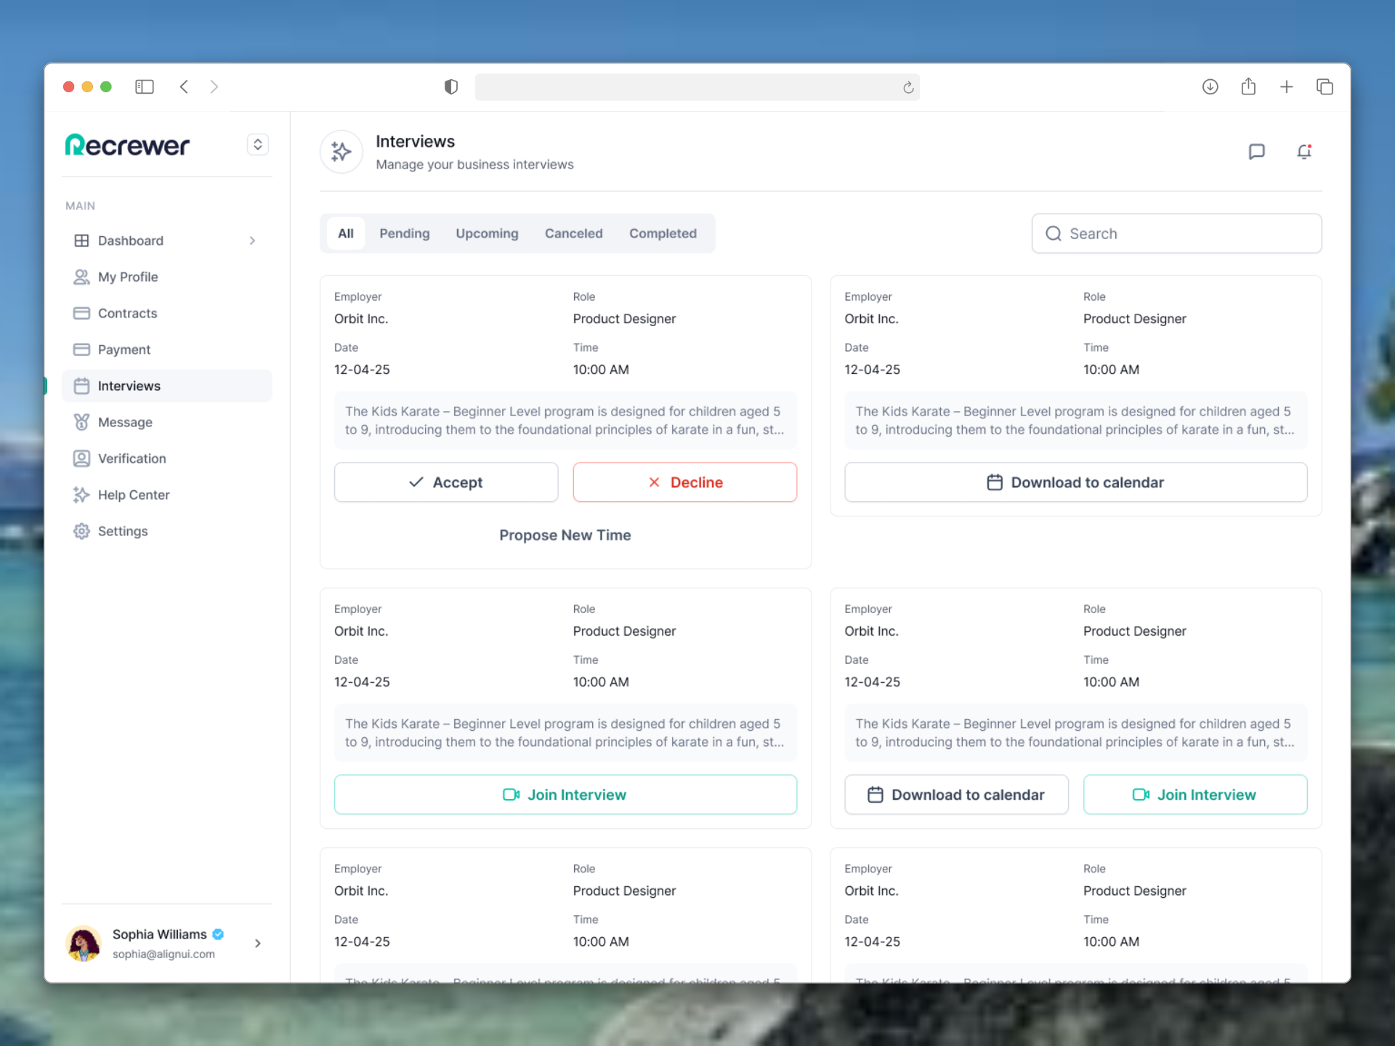Click the privacy shield icon in toolbar
This screenshot has height=1046, width=1395.
pos(451,87)
